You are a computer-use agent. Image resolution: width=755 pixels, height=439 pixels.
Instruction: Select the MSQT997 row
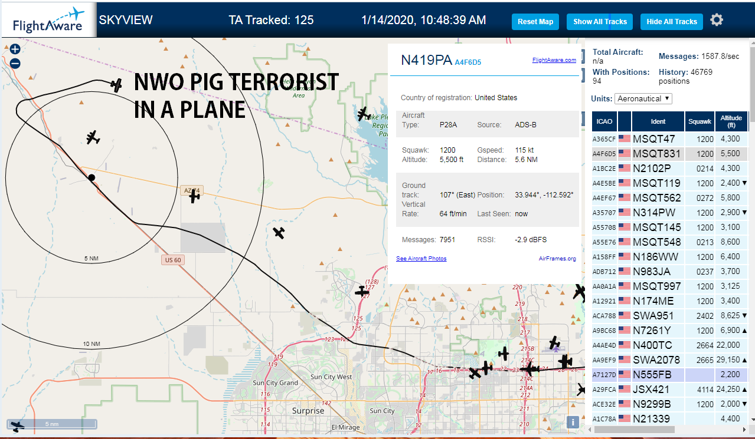click(x=671, y=286)
